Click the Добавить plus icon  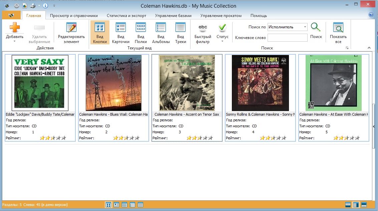click(14, 27)
